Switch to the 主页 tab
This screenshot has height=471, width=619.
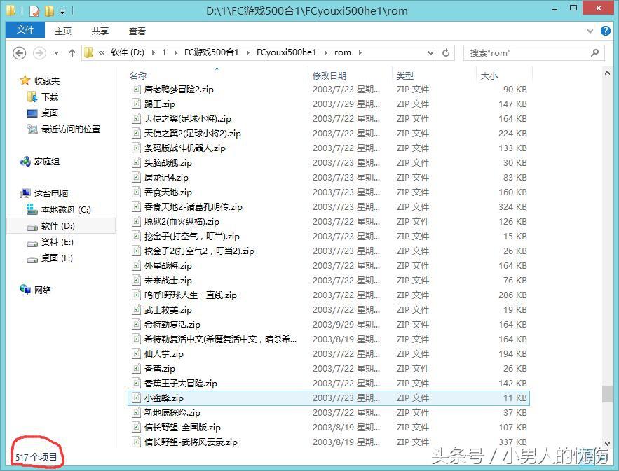pos(63,31)
